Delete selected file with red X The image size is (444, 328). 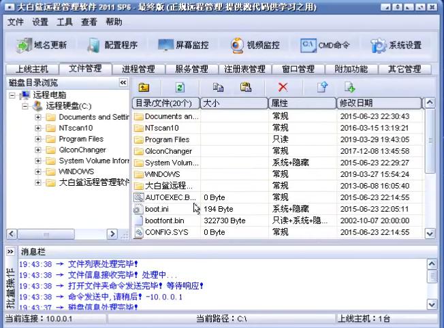coord(283,87)
